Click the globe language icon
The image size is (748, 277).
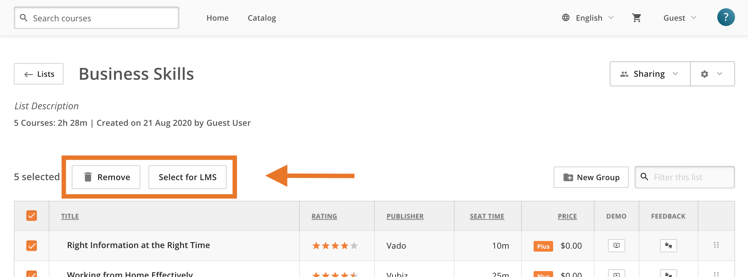tap(566, 18)
